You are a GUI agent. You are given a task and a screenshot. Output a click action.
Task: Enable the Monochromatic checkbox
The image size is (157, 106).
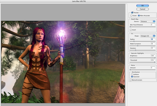click(x=131, y=80)
